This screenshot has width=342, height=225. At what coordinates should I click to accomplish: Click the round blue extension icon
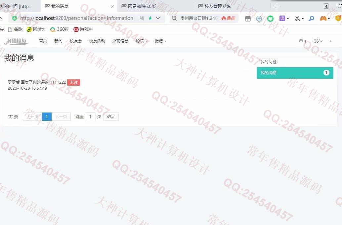[x=259, y=19]
